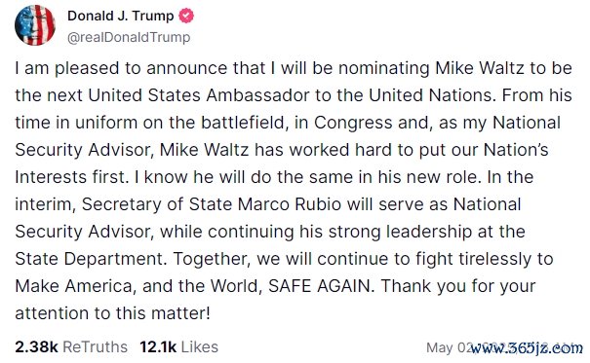
Task: Click 'United Nations' in the post text
Action: (430, 95)
